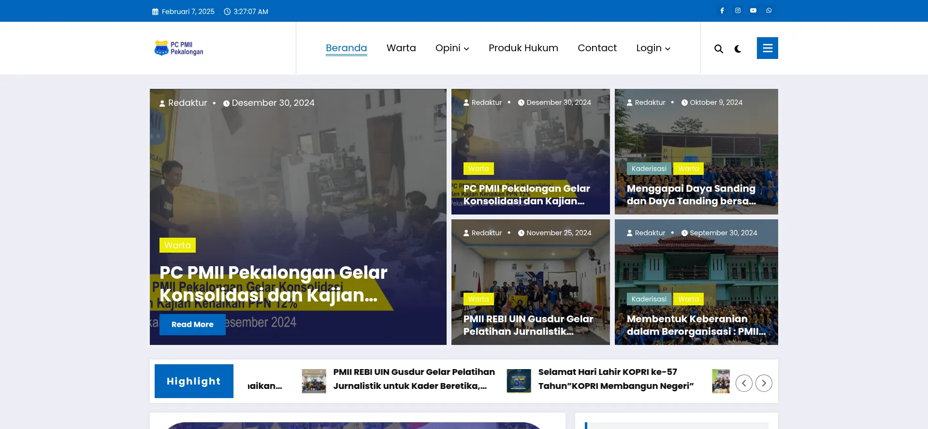Viewport: 928px width, 429px height.
Task: Click the calendar icon beside Februari 7, 2025
Action: [x=155, y=12]
